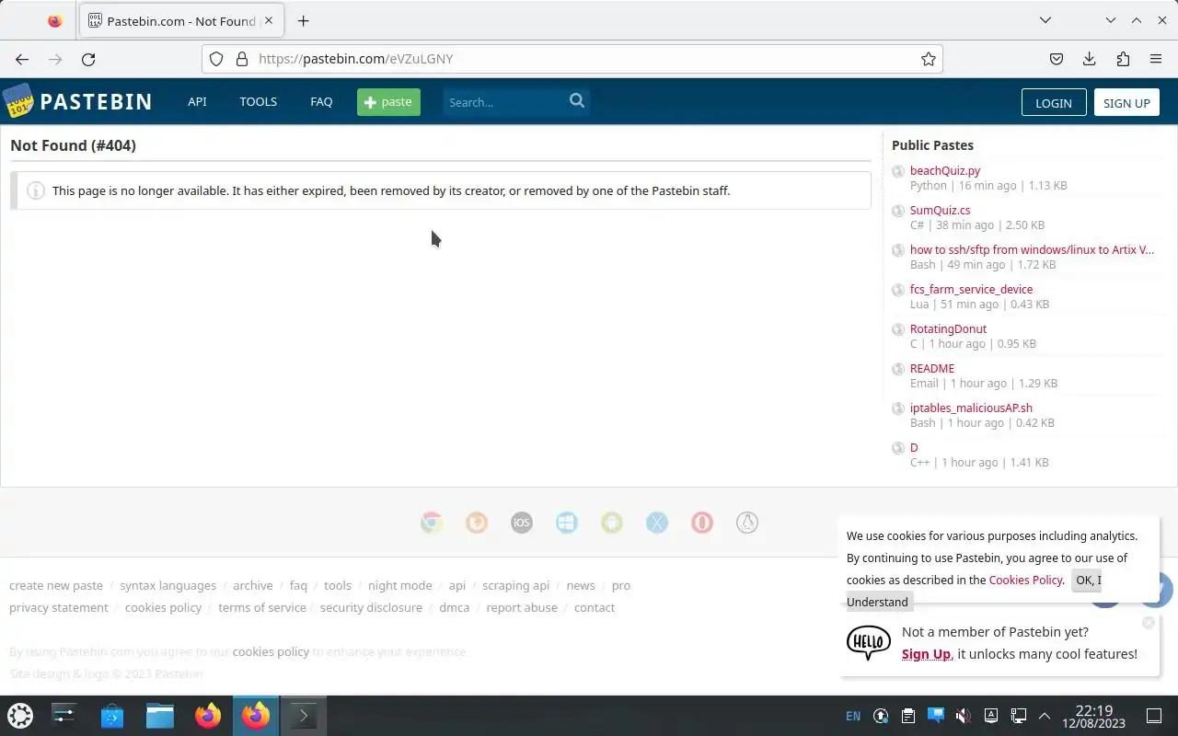Click the macOS X app icon in footer
The image size is (1178, 736).
[657, 523]
